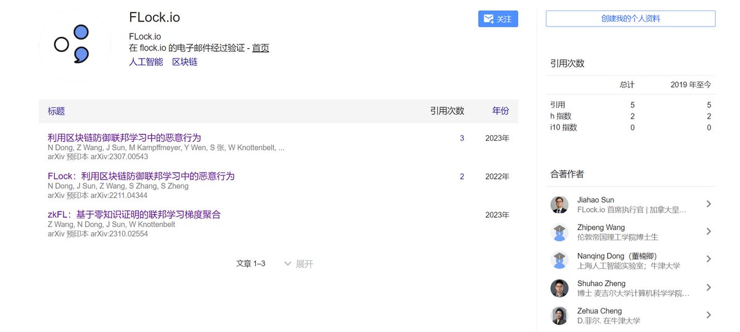Expand the chevron next to Jiahao Sun
This screenshot has width=740, height=332.
709,204
